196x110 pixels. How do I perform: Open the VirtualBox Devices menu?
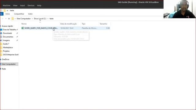click(31, 5)
